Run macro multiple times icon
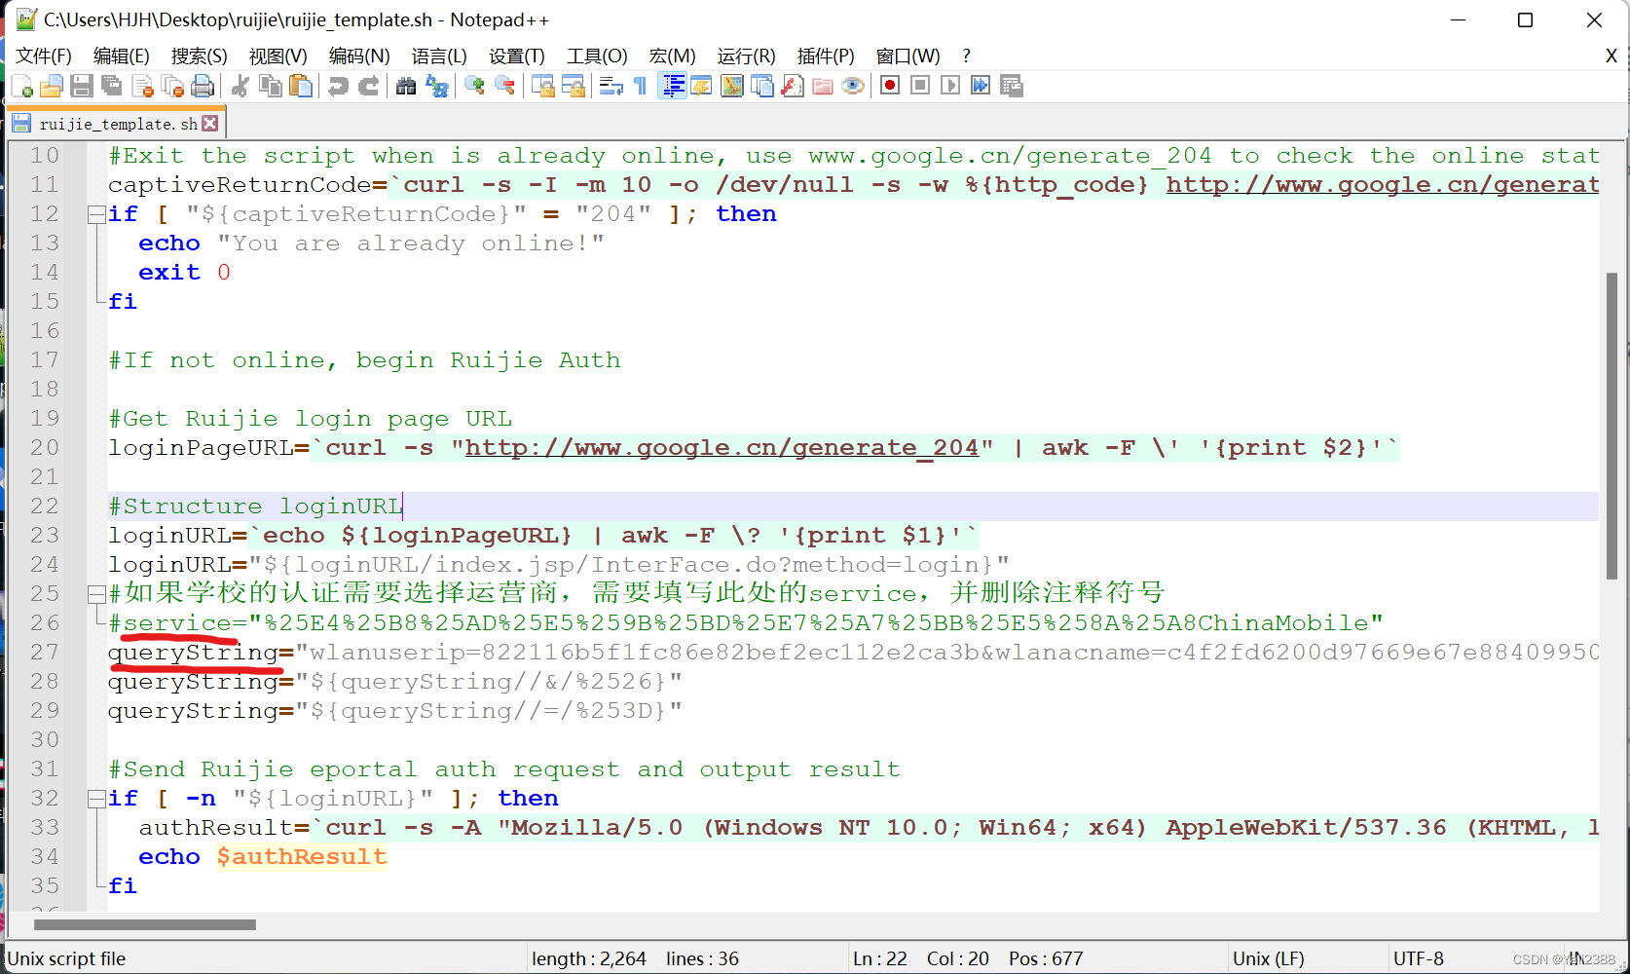Screen dimensions: 1630x974 [981, 86]
